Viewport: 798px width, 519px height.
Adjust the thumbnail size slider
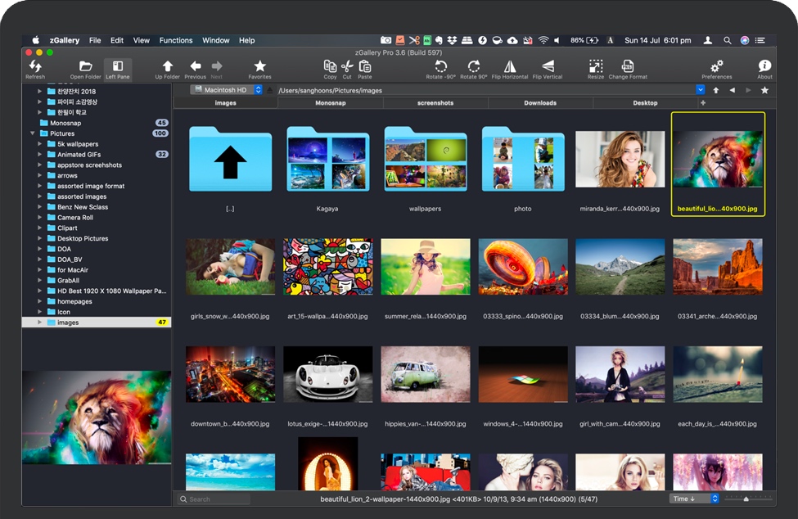pos(746,499)
